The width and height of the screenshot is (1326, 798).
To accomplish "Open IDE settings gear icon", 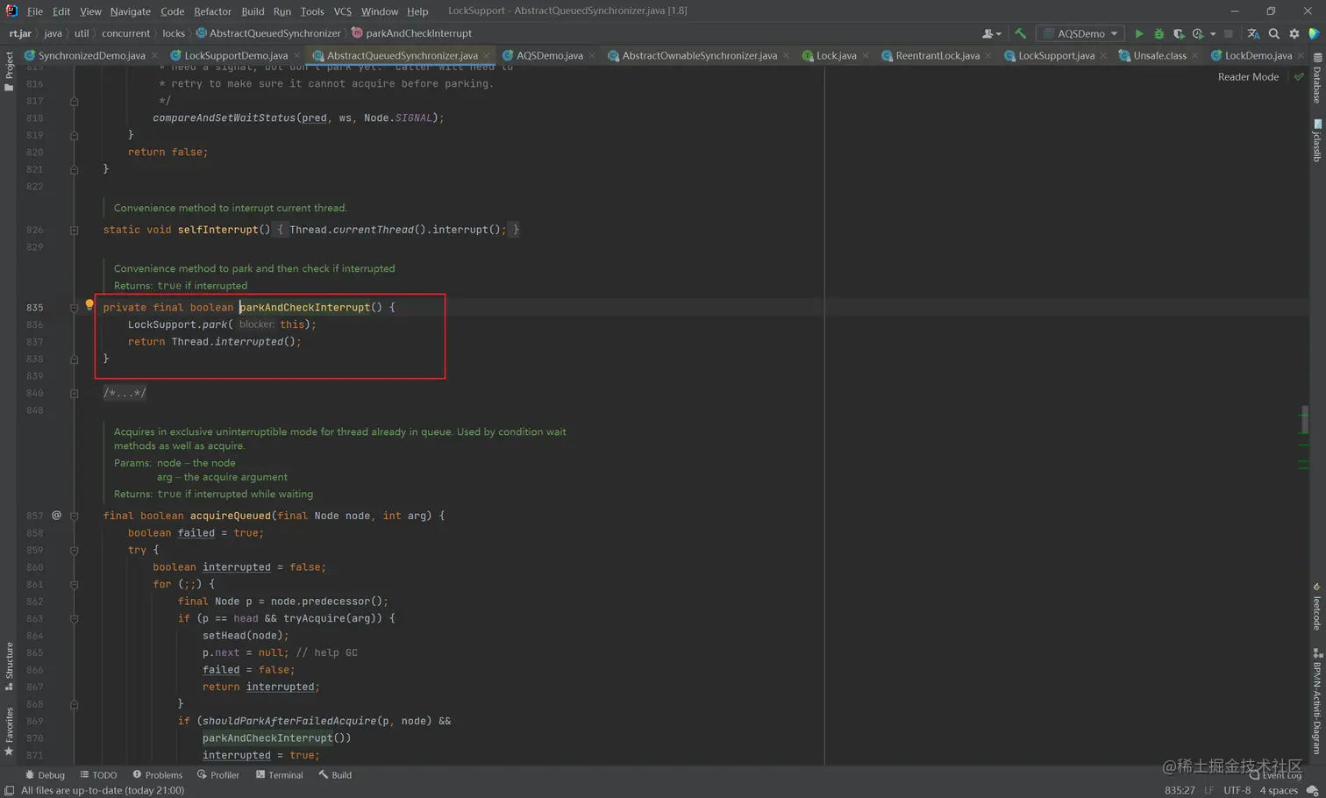I will click(x=1294, y=33).
